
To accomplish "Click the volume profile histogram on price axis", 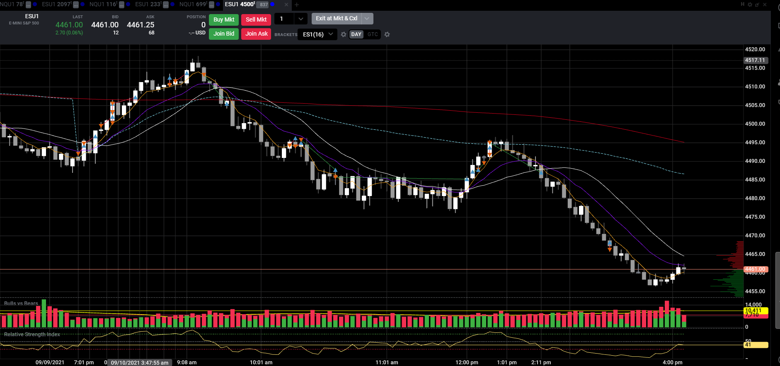I will [x=727, y=269].
